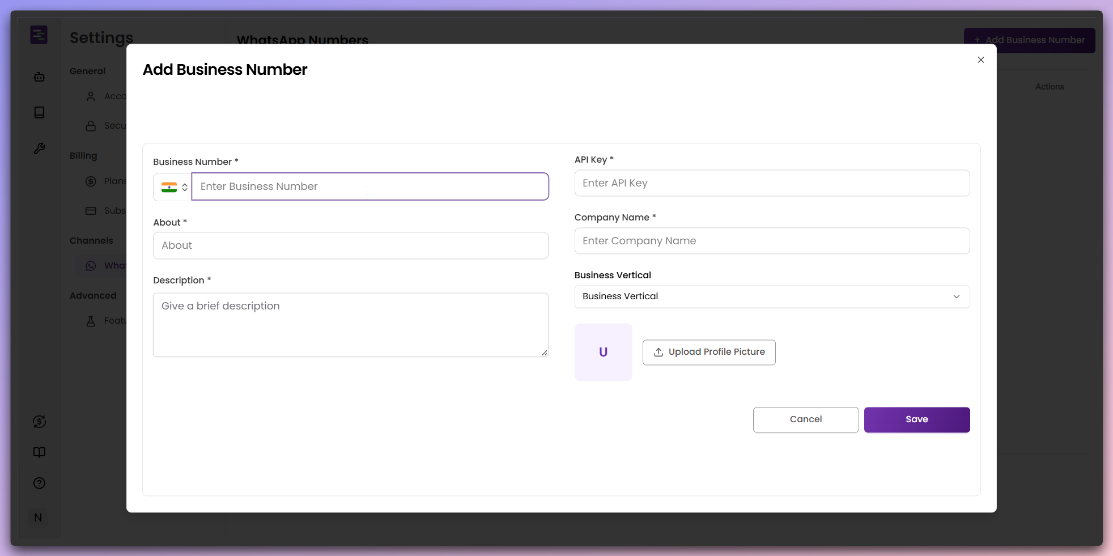Open the country flag selector
The height and width of the screenshot is (556, 1113).
click(173, 187)
